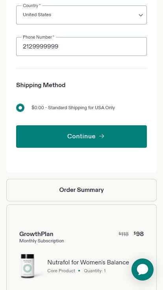
Task: Click the Country field label
Action: [30, 6]
